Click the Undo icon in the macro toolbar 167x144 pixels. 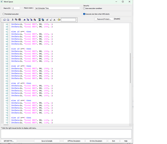[5, 20]
